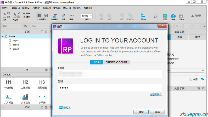Image resolution: width=208 pixels, height=117 pixels.
Task: Open the 100% zoom dropdown
Action: click(x=91, y=16)
